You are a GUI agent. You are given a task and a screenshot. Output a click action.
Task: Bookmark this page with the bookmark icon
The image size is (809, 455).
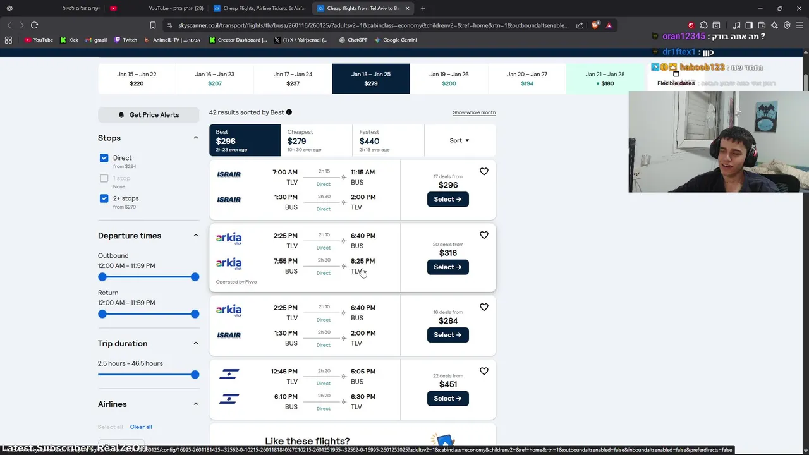click(x=153, y=25)
